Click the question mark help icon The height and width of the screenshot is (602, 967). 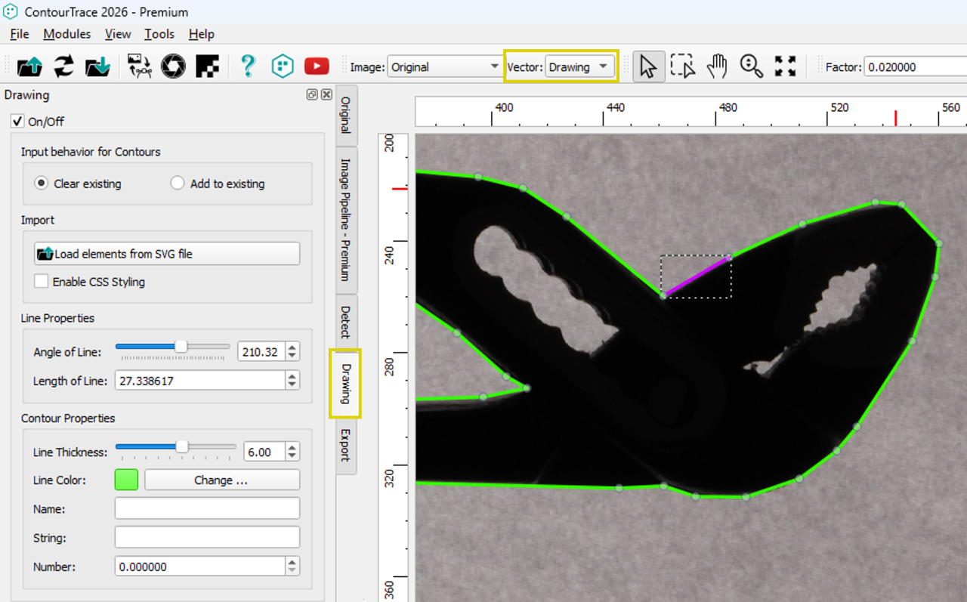coord(248,66)
